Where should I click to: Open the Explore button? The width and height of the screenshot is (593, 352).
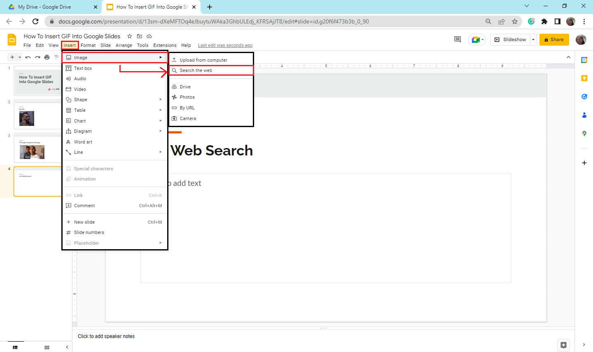[563, 345]
